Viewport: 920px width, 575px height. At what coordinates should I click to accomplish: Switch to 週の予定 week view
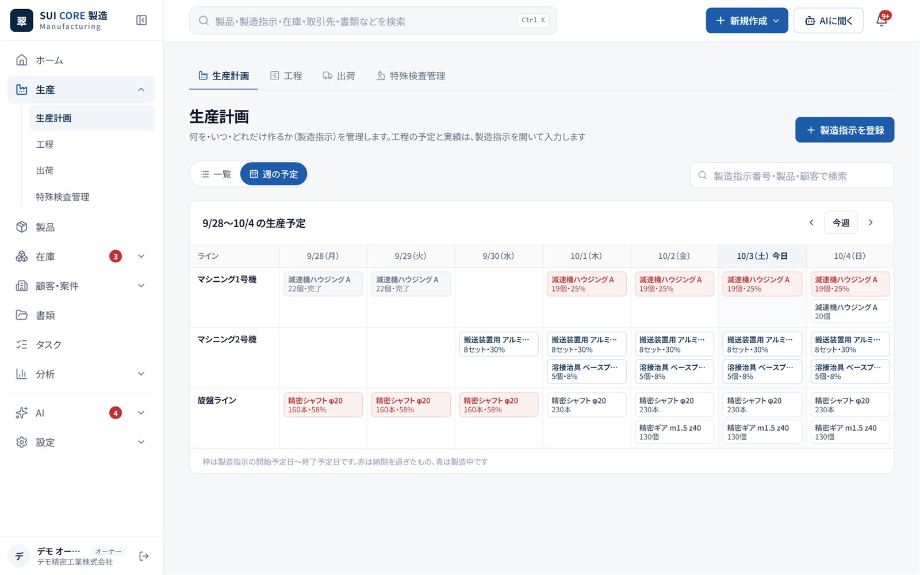coord(274,174)
